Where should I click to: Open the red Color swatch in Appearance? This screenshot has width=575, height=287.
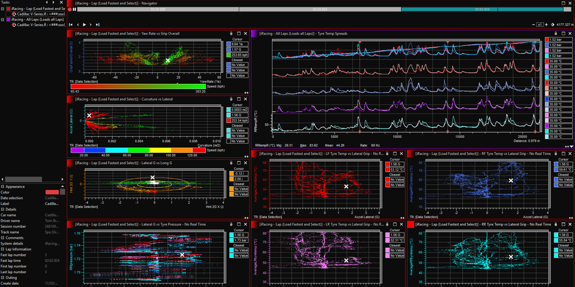[52, 192]
